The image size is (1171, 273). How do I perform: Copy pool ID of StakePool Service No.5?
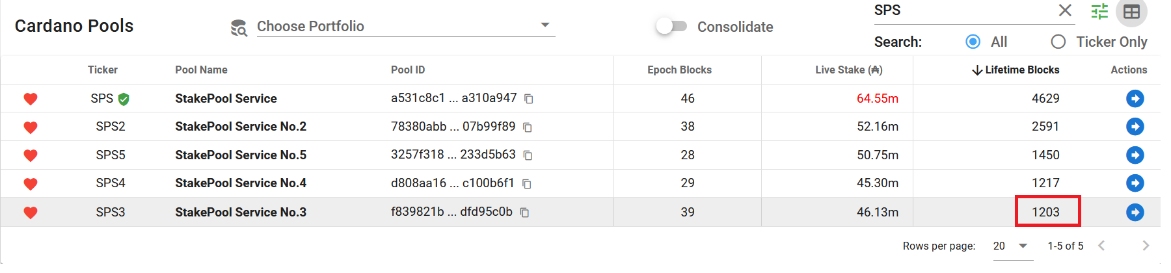tap(528, 155)
